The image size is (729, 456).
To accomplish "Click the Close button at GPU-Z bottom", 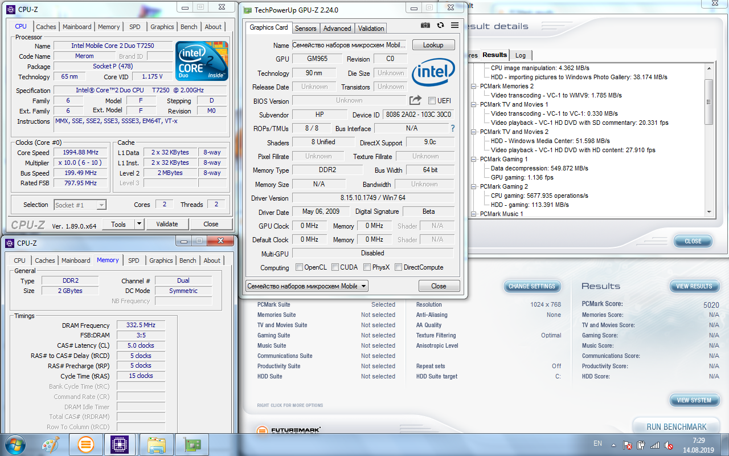I will click(439, 286).
